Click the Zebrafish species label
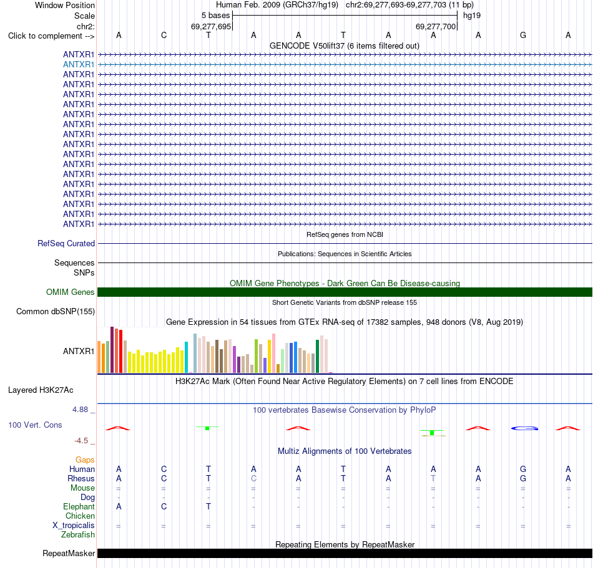 click(x=78, y=535)
